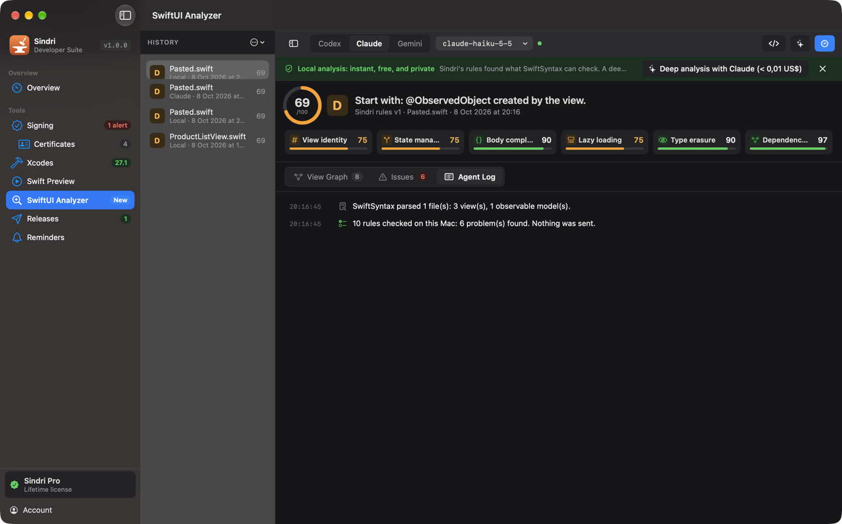Switch to Agent Log tab
Image resolution: width=842 pixels, height=524 pixels.
click(470, 177)
